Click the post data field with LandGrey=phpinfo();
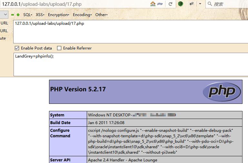Viewport: 248px width, 163px height. pos(131,65)
